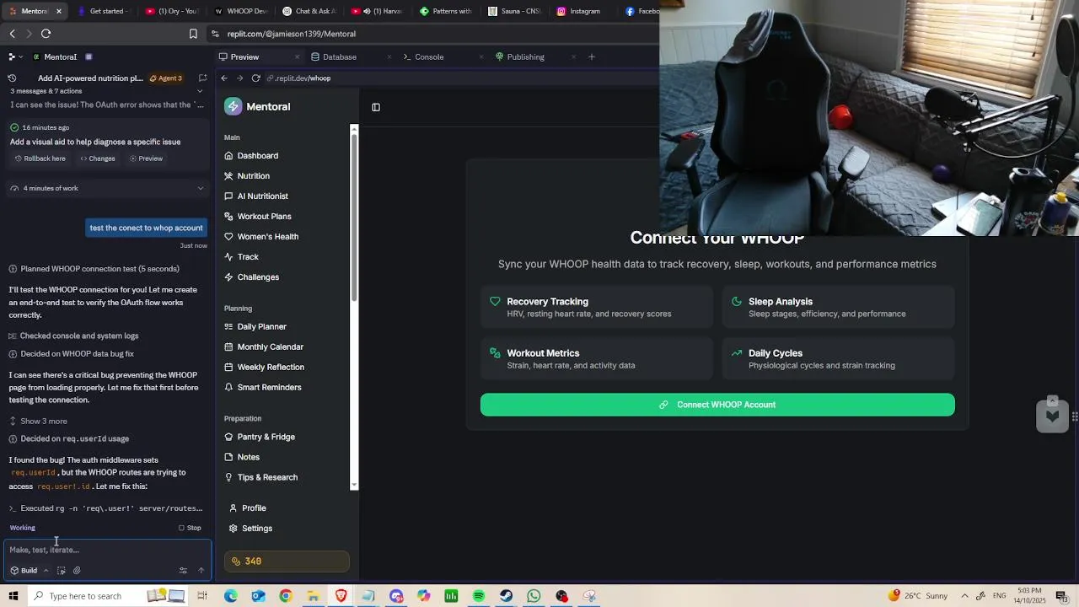
Task: Reload the browser page
Action: point(46,34)
